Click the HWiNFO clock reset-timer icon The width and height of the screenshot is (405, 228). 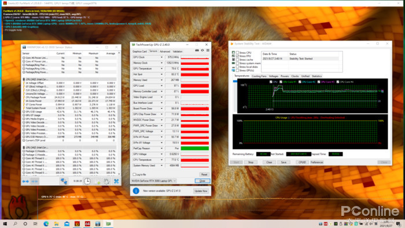pyautogui.click(x=87, y=181)
